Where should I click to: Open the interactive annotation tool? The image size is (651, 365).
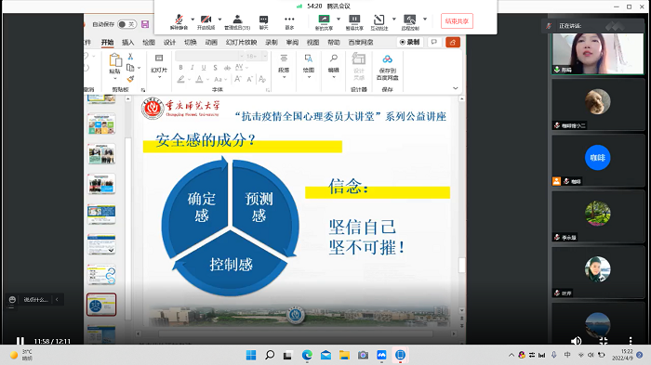[x=379, y=21]
